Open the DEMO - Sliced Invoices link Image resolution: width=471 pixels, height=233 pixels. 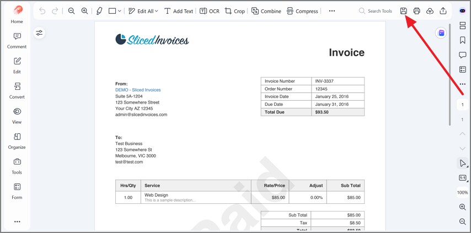click(x=138, y=90)
